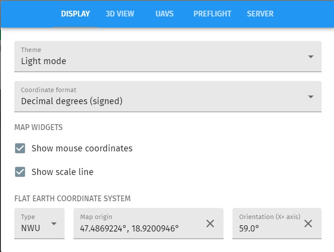
Task: Uncheck Show scale line
Action: (x=20, y=172)
